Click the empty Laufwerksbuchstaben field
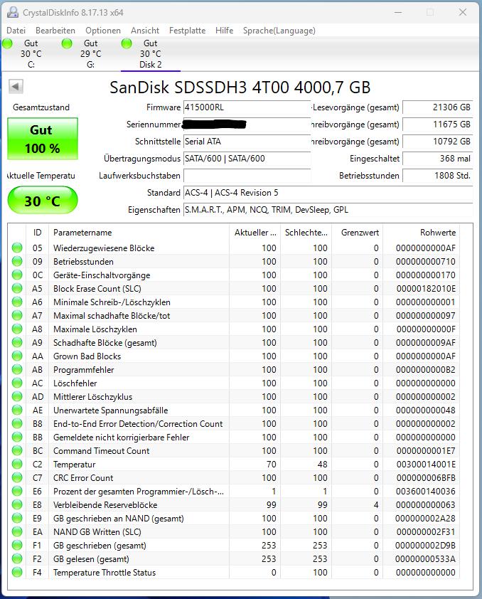482x599 pixels. [x=247, y=176]
